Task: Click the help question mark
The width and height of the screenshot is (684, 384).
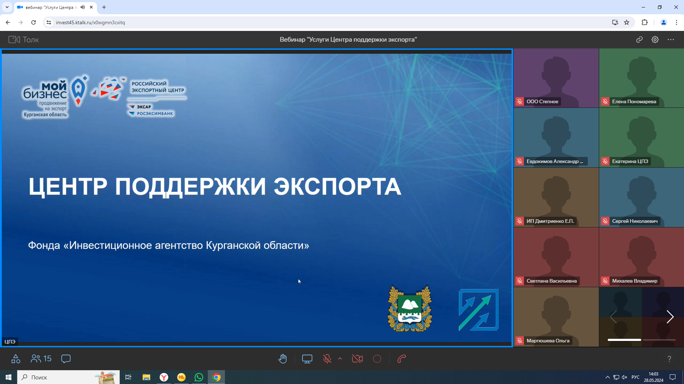Action: tap(669, 359)
